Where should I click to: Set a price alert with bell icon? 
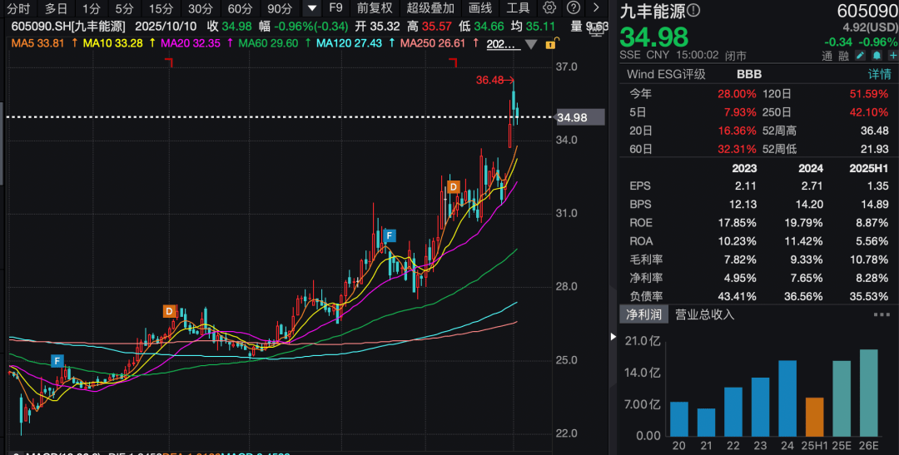[875, 56]
